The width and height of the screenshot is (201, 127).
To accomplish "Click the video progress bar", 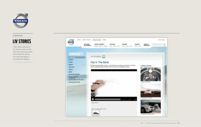I will [x=108, y=99].
